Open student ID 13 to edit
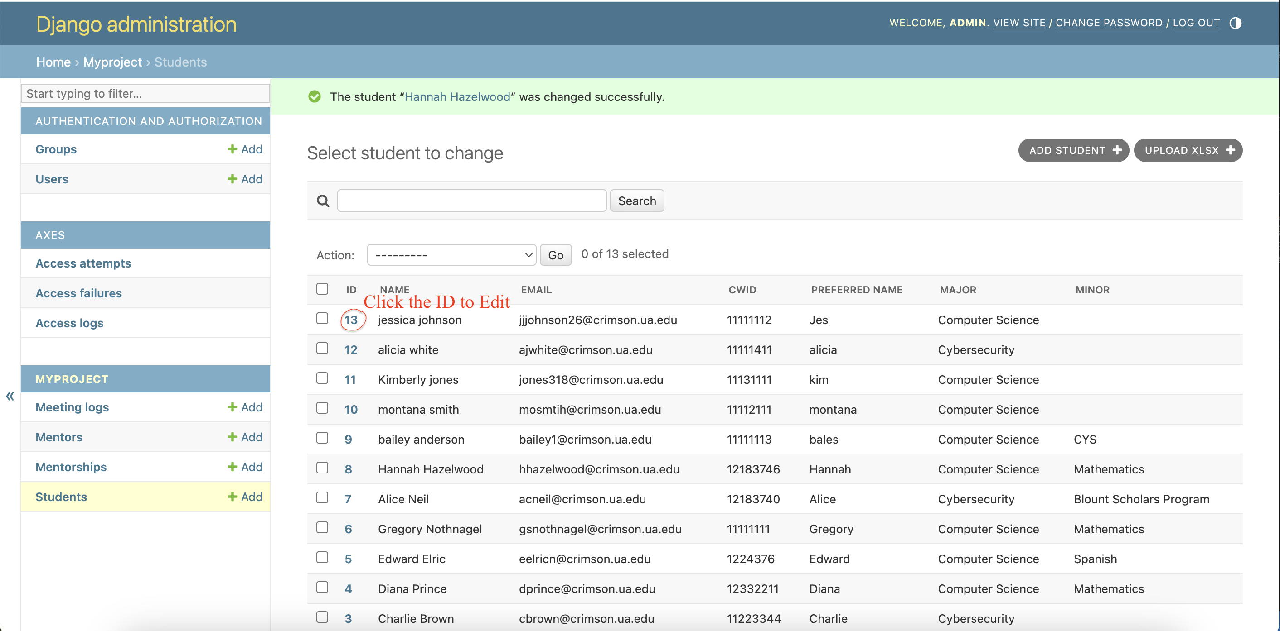1280x631 pixels. click(351, 320)
